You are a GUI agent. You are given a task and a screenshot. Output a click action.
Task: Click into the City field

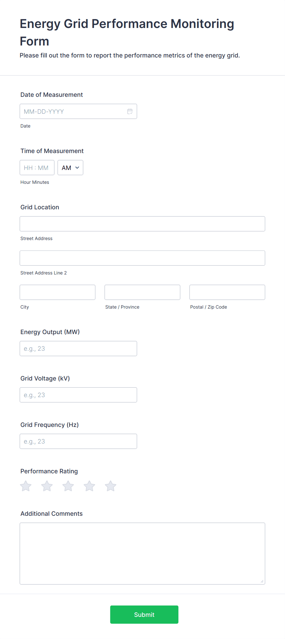click(58, 292)
